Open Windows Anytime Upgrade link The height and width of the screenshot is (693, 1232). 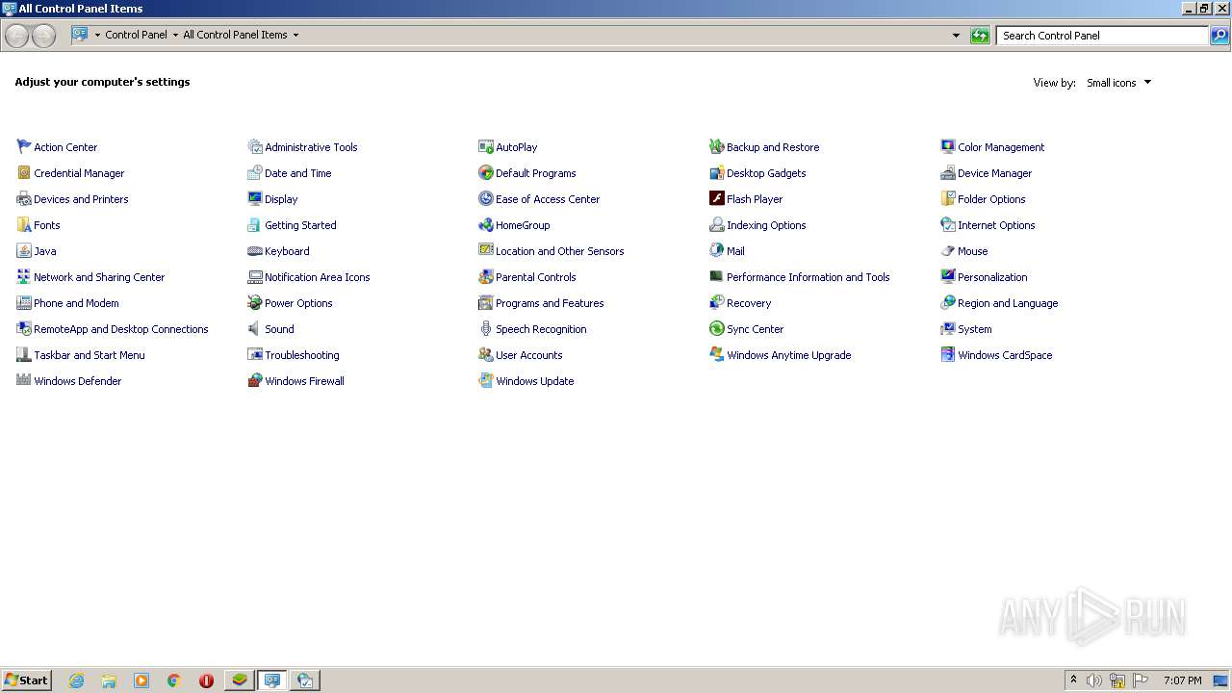[788, 355]
